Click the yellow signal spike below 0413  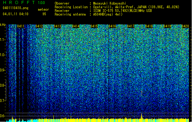click(53, 117)
